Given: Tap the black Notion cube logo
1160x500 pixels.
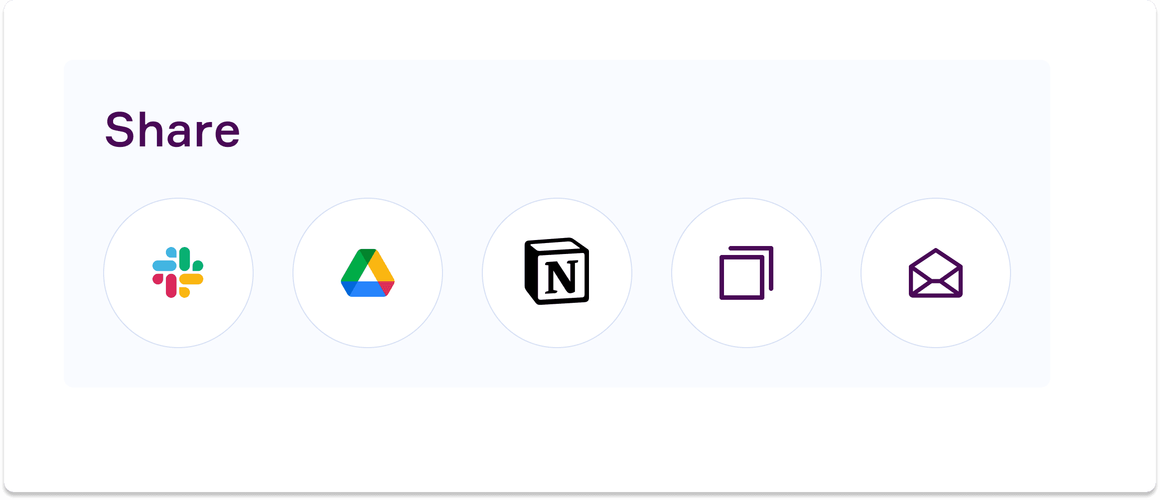Looking at the screenshot, I should pyautogui.click(x=557, y=271).
